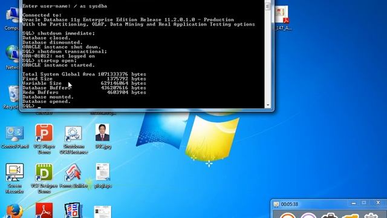Select the portrait photo jpg file

tap(103, 136)
